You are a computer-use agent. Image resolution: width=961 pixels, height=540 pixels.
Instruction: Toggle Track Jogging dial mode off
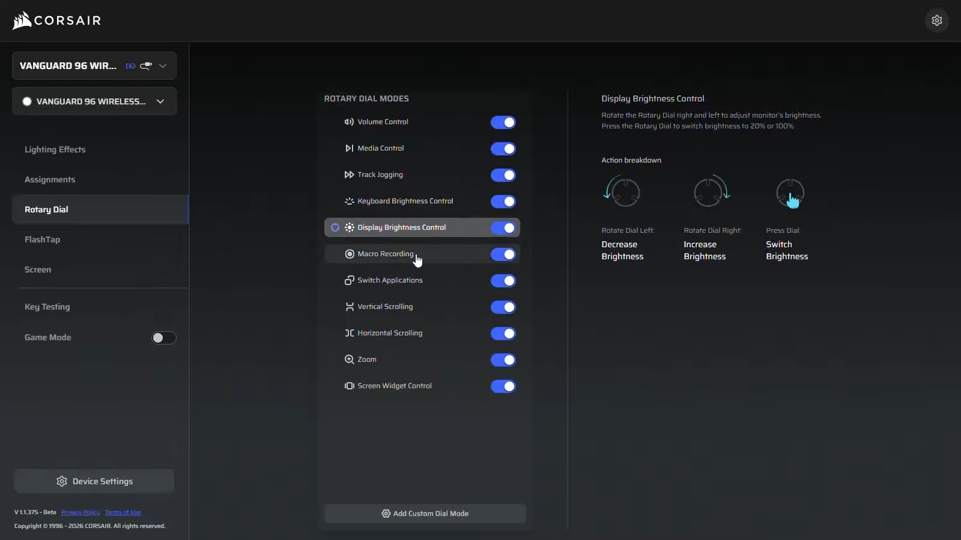pos(503,175)
